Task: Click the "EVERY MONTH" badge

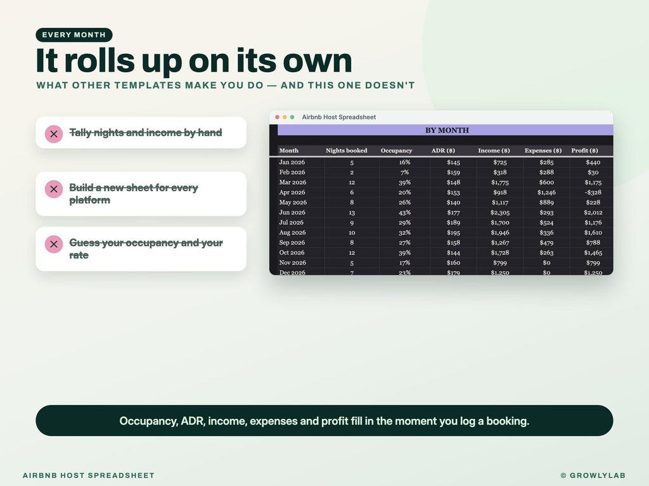Action: click(74, 35)
